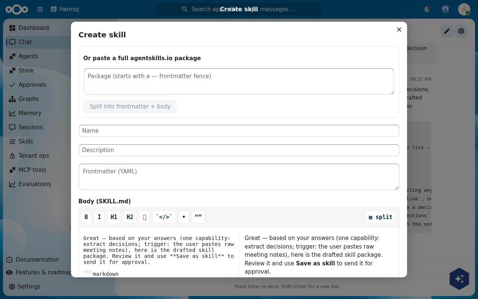Focus the Name field
Screen dimensions: 478x299
[239, 131]
